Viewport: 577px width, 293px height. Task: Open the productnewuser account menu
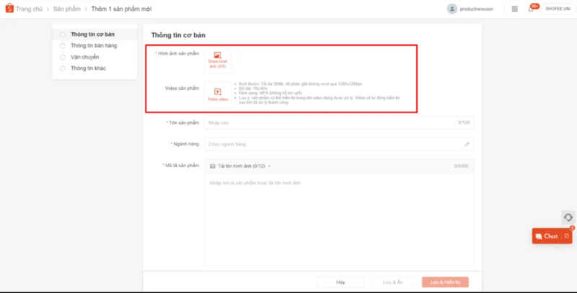477,9
